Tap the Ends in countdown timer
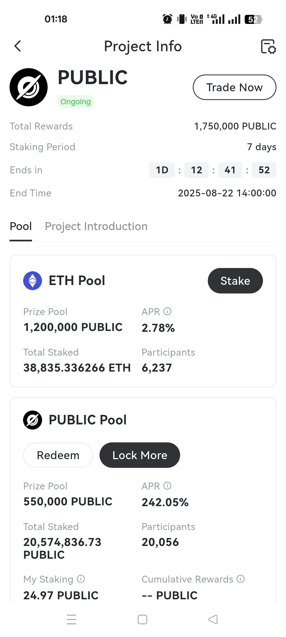Viewport: 286px width, 637px height. click(213, 170)
